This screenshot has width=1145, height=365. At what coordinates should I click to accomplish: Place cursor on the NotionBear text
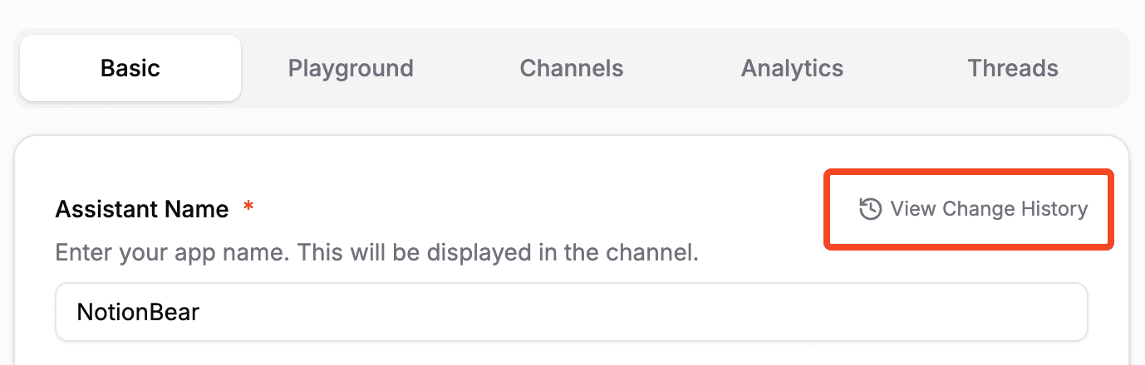click(x=138, y=312)
